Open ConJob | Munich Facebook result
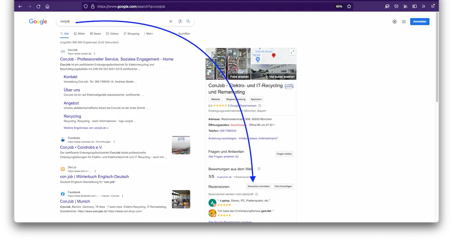The width and height of the screenshot is (452, 241). [x=75, y=201]
